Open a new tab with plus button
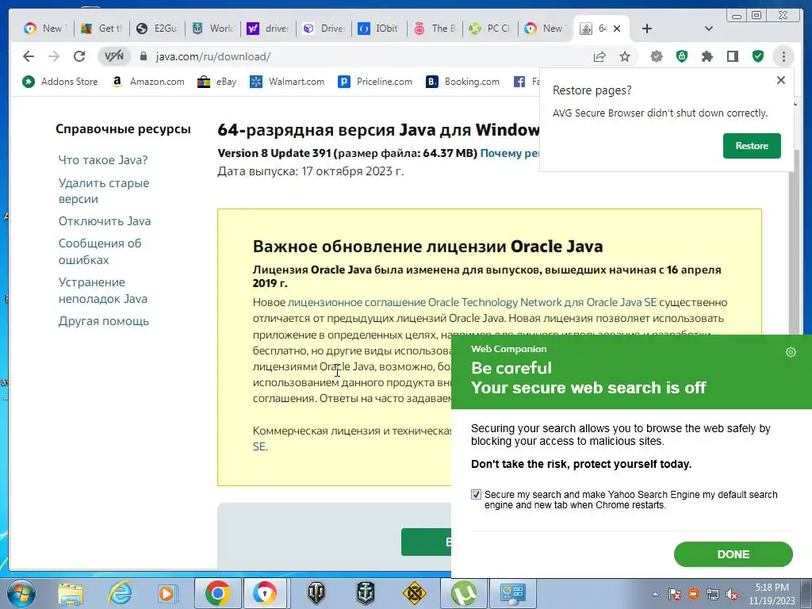The height and width of the screenshot is (609, 812). 647,29
